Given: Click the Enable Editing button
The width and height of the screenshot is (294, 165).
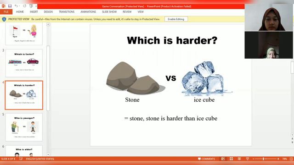Looking at the screenshot, I should (176, 19).
